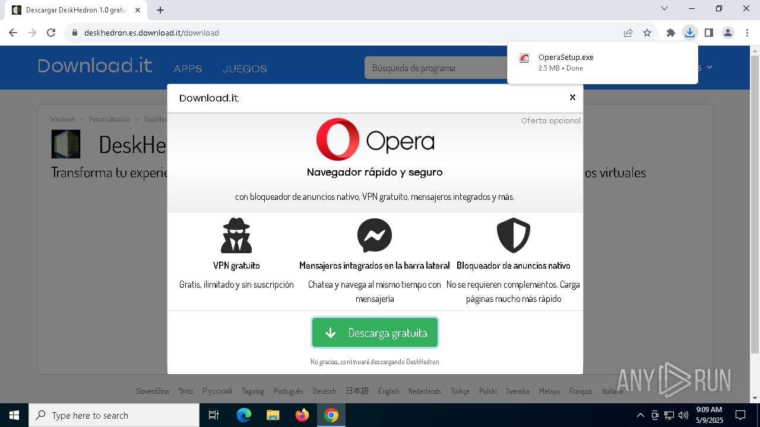Image resolution: width=760 pixels, height=427 pixels.
Task: Reload the current page
Action: click(x=51, y=33)
